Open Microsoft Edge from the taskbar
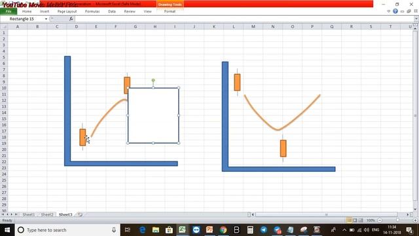This screenshot has height=236, width=419. (143, 230)
